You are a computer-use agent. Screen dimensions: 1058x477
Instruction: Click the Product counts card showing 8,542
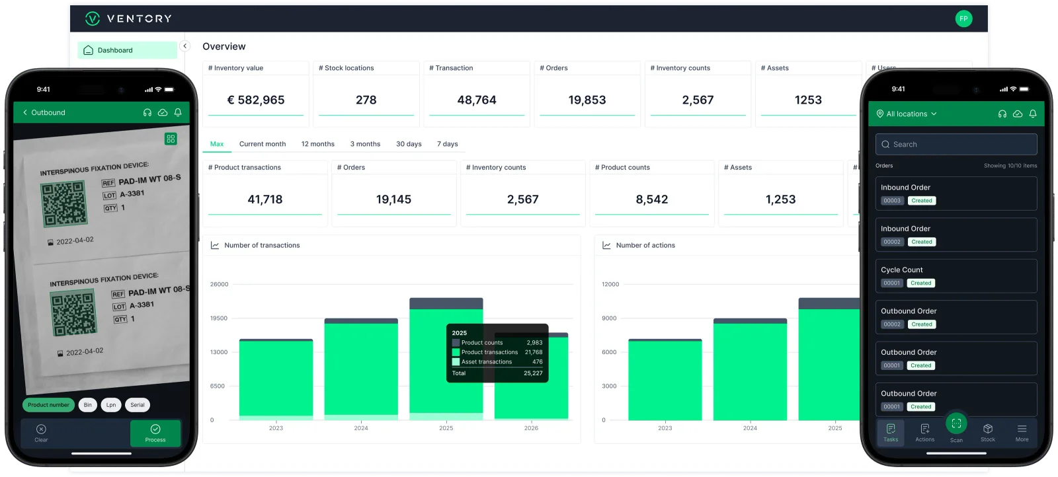(x=652, y=194)
